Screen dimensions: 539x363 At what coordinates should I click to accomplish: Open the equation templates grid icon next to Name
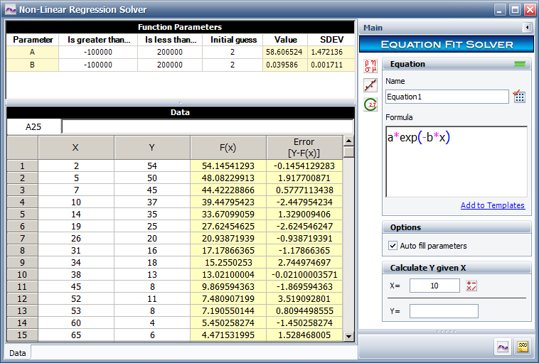click(x=519, y=97)
